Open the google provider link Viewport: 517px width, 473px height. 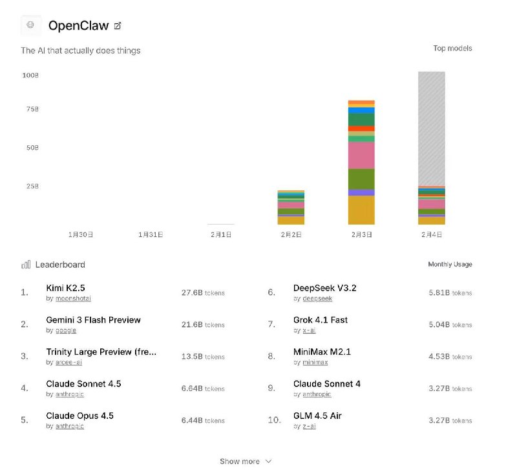click(65, 330)
